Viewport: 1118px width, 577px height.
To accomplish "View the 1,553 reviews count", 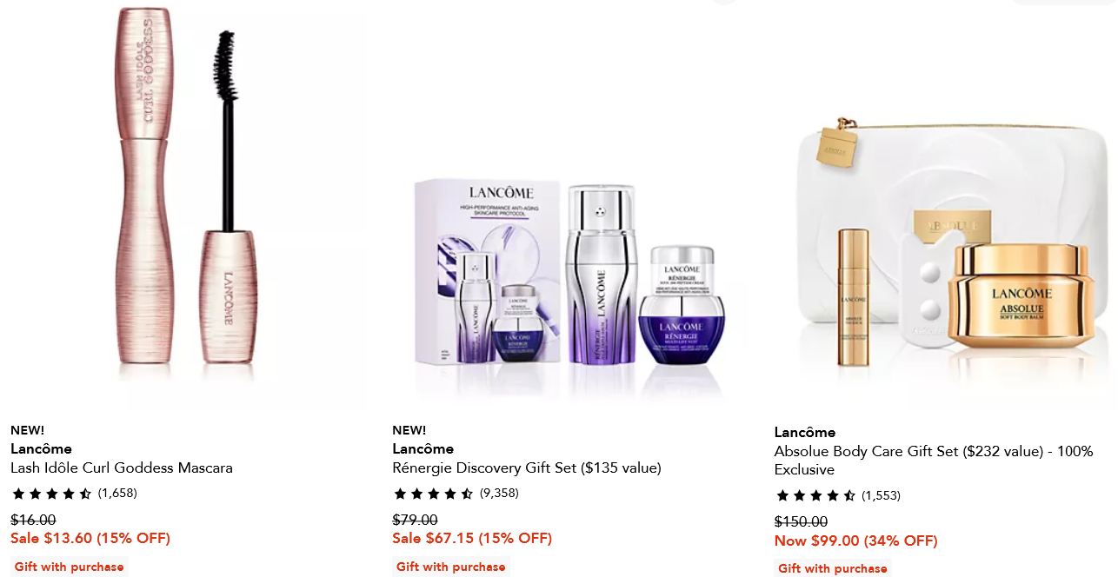I will pos(881,495).
